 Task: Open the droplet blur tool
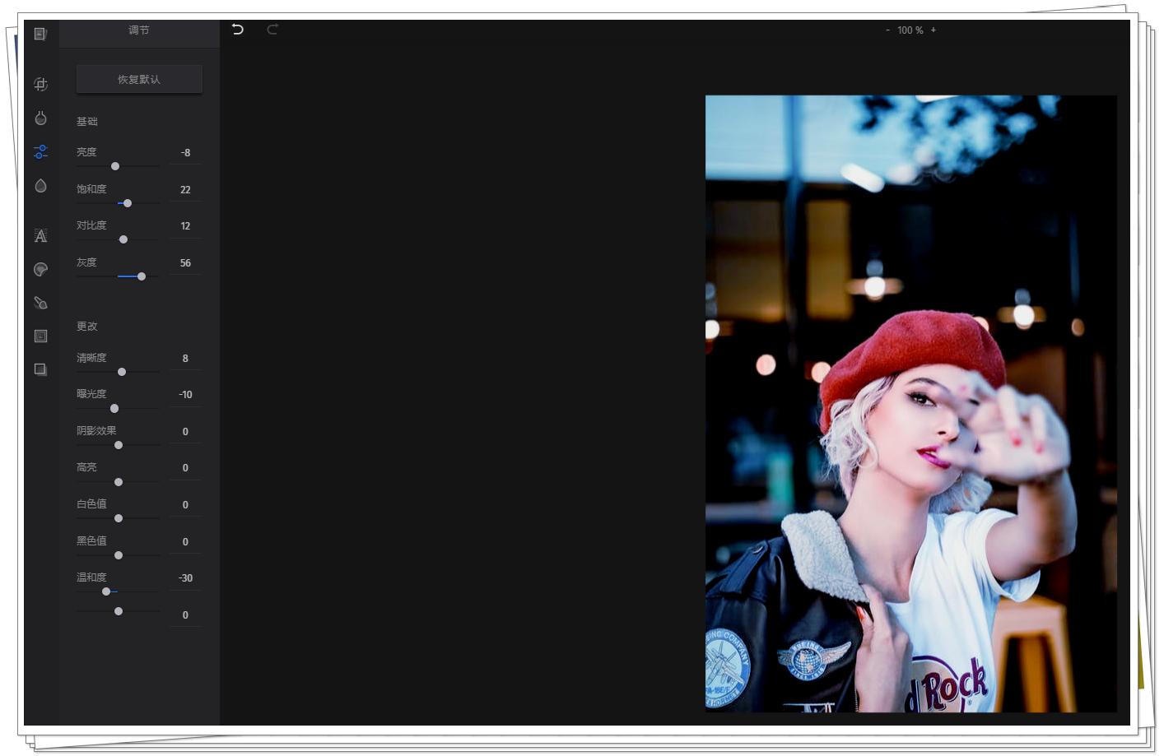coord(40,186)
